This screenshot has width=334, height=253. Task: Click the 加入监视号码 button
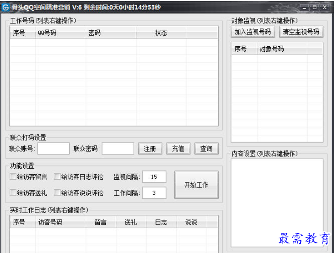[x=253, y=32]
